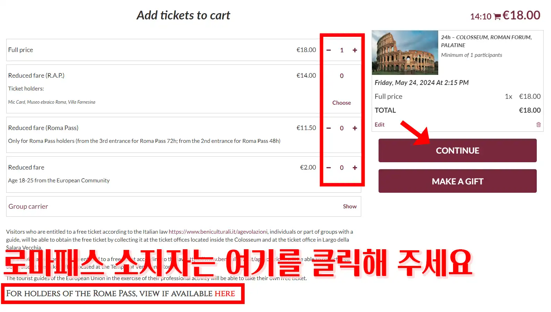Image resolution: width=551 pixels, height=312 pixels.
Task: Increase Full price ticket quantity with plus
Action: [355, 50]
